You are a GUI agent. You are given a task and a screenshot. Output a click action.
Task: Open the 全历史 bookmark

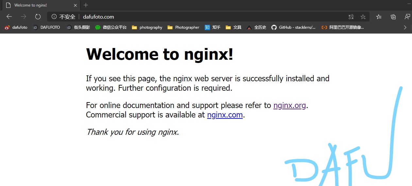coord(256,27)
